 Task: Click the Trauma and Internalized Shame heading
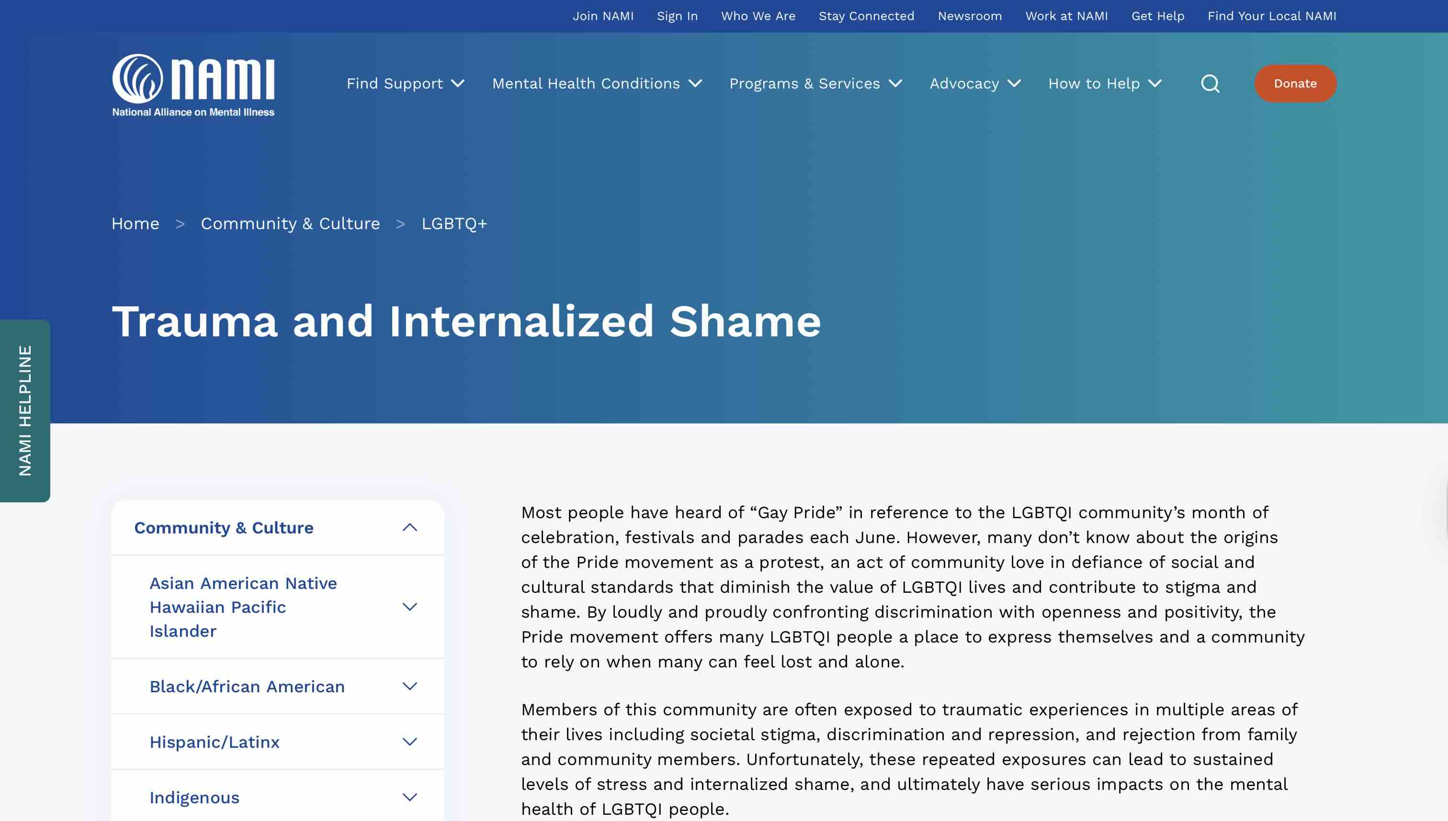point(466,321)
